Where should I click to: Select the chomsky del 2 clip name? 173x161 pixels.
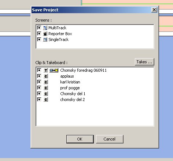click(73, 100)
